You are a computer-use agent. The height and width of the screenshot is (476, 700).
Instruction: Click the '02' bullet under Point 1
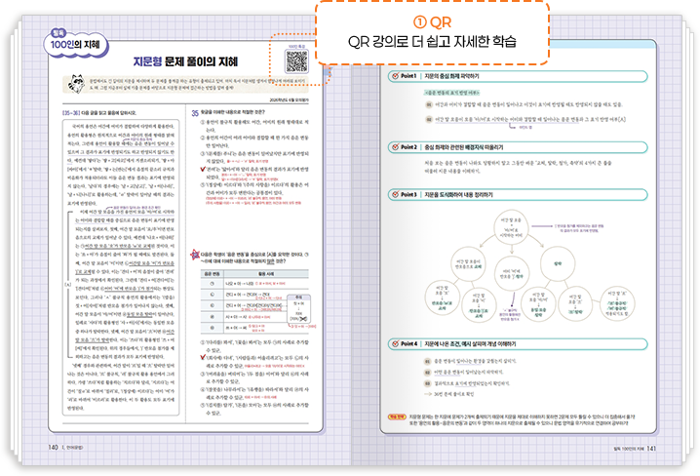(429, 119)
